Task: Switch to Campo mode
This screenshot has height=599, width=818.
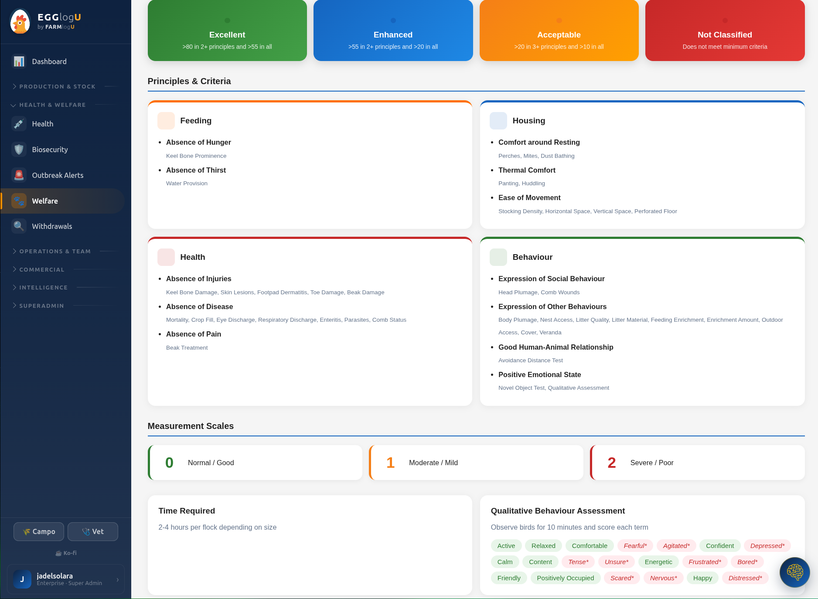Action: coord(39,532)
